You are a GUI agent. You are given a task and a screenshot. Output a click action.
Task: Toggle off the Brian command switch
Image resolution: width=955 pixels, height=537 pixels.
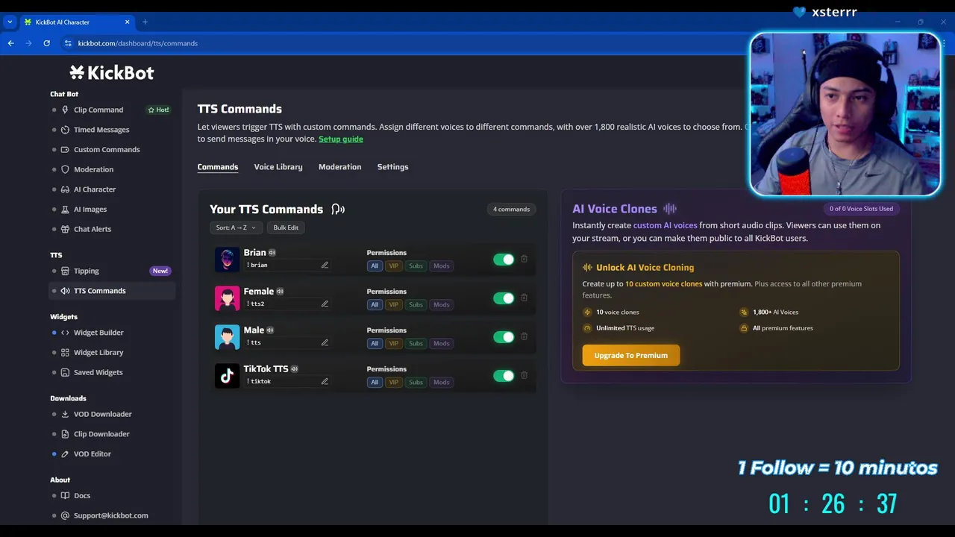(x=504, y=260)
